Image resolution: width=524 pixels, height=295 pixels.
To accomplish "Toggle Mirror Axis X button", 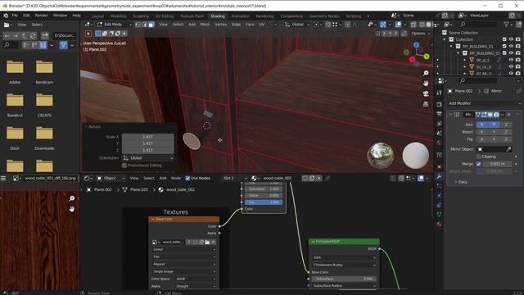I will click(482, 125).
